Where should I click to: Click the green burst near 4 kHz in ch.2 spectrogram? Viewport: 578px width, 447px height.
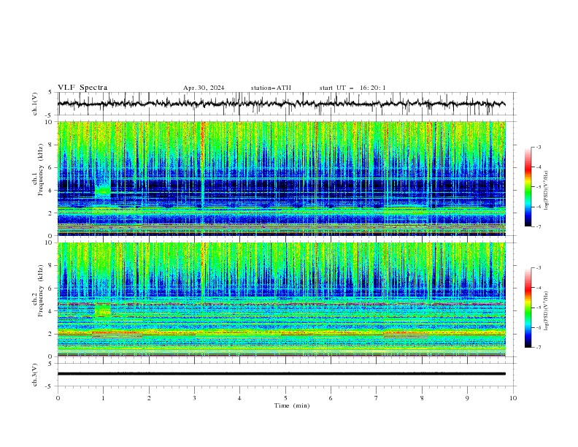(x=103, y=310)
